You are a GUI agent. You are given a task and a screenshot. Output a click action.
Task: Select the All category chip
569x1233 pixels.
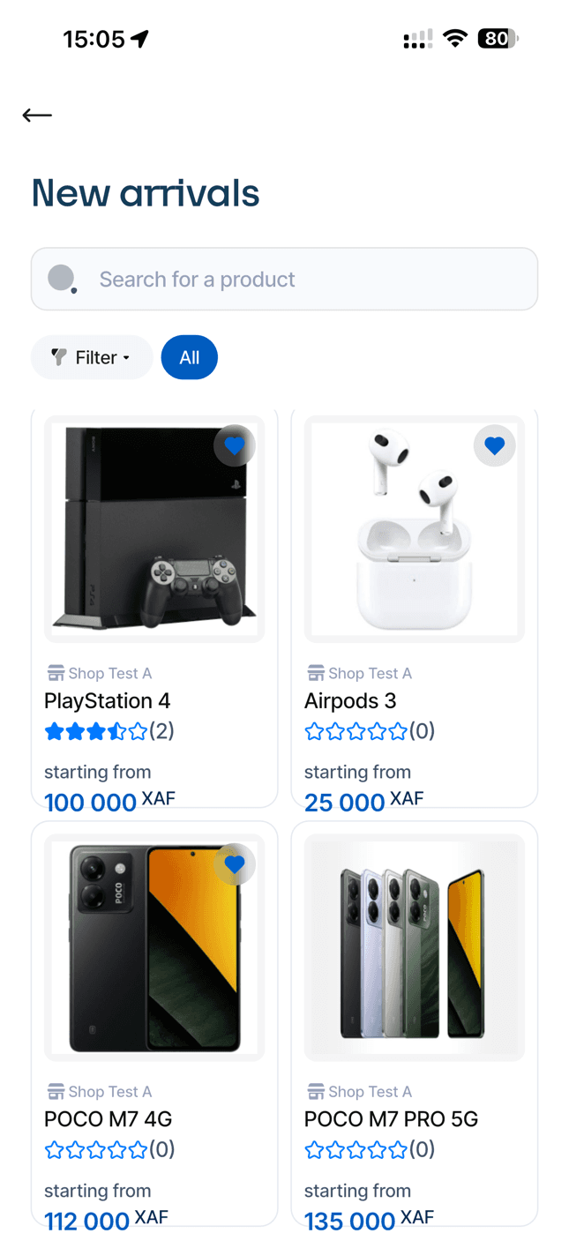coord(190,357)
